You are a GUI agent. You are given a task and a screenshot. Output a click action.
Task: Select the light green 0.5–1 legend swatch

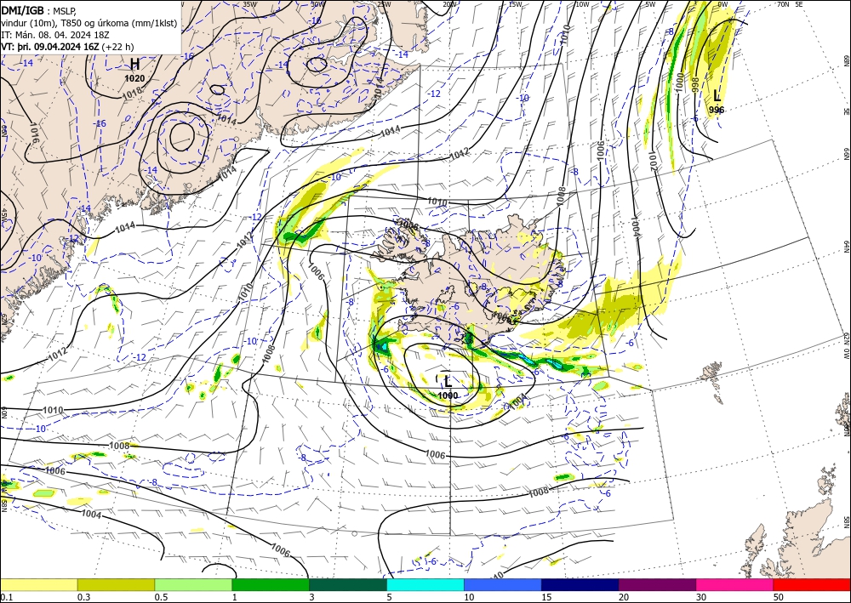(193, 584)
